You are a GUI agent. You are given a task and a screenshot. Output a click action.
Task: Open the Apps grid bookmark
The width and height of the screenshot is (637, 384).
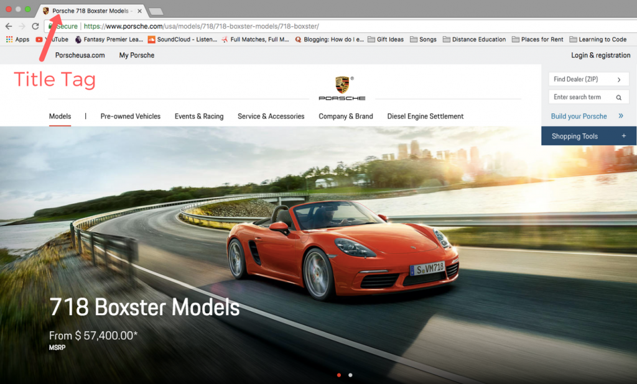tap(17, 39)
